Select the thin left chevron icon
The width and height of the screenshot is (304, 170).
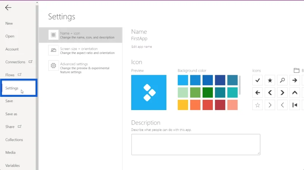pyautogui.click(x=282, y=105)
